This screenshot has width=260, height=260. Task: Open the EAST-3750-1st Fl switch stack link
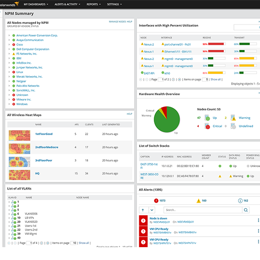149,166
